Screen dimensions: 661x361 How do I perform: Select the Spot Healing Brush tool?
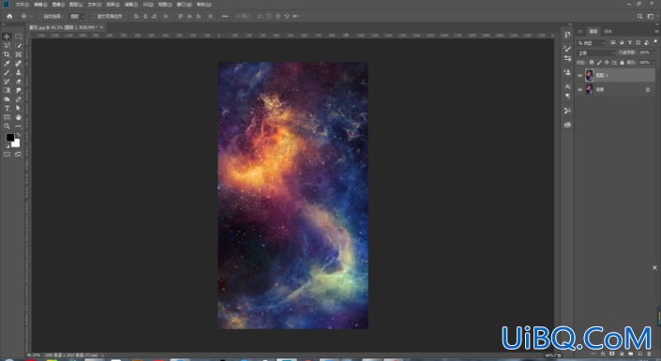tap(19, 64)
